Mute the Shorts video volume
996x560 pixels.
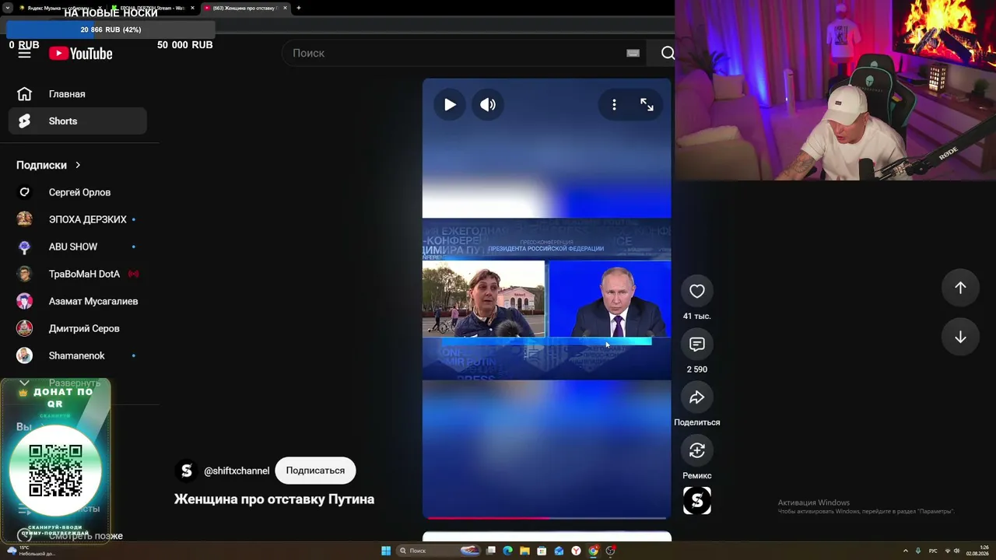click(x=488, y=104)
